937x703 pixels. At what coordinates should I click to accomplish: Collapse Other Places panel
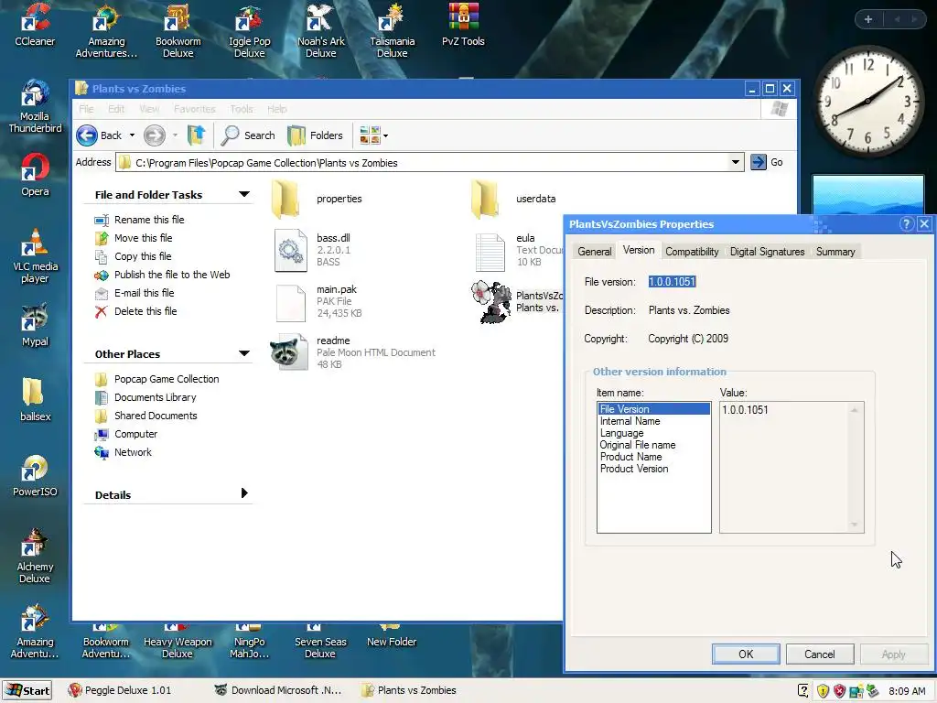(x=243, y=353)
